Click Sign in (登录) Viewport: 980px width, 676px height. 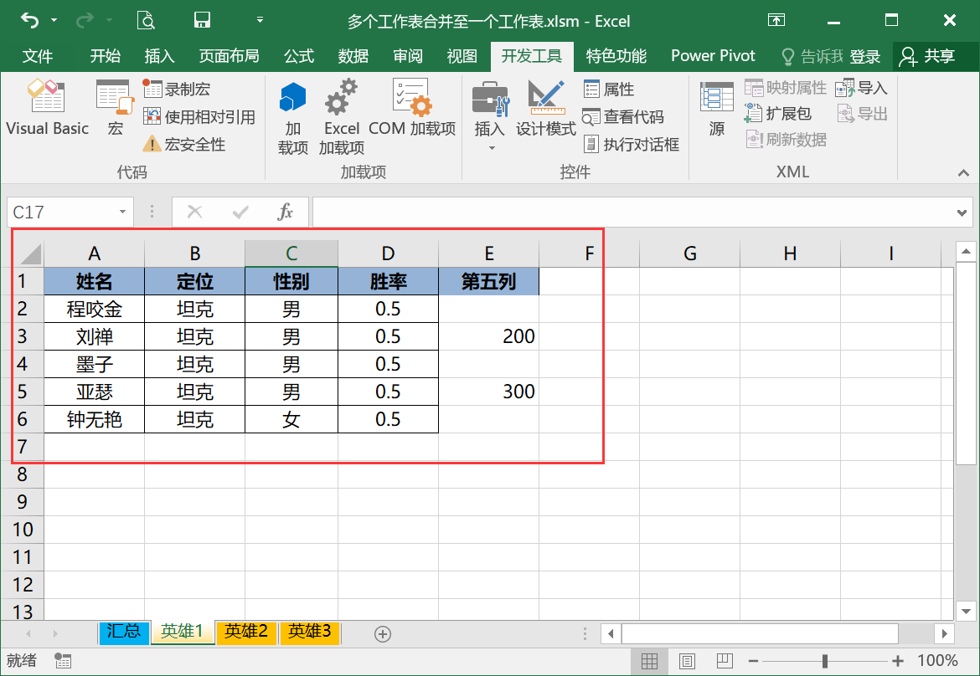[865, 57]
